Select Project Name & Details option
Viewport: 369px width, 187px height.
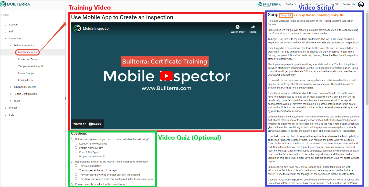(76, 156)
